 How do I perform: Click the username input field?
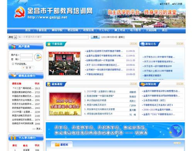[26, 55]
